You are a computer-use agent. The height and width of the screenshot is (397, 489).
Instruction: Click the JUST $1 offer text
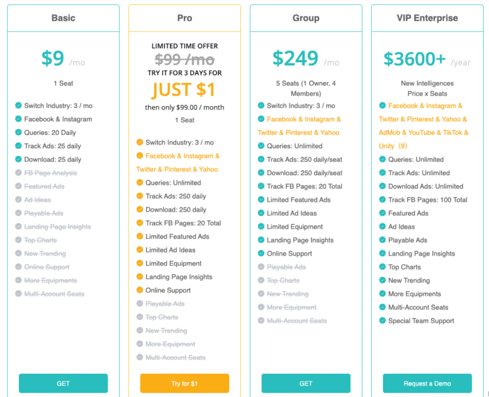[x=185, y=90]
